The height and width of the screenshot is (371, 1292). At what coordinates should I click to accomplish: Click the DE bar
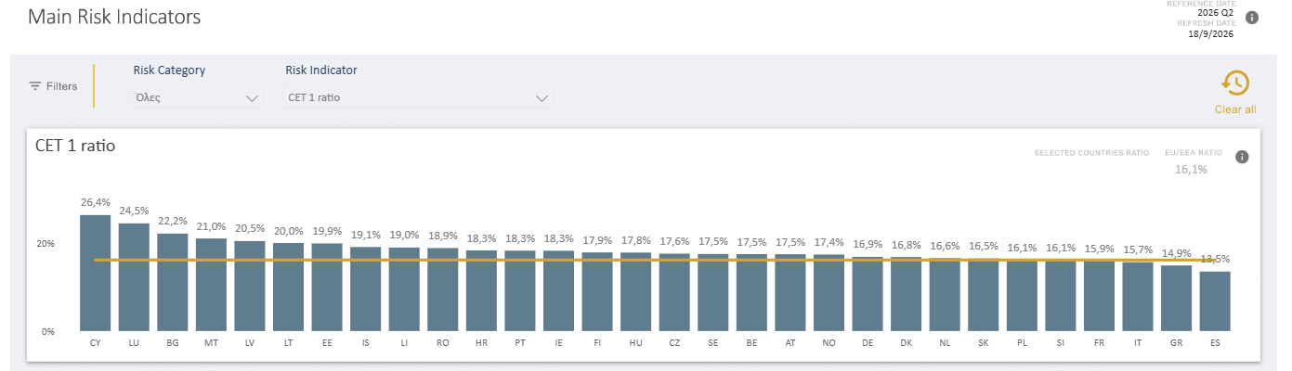coord(868,294)
